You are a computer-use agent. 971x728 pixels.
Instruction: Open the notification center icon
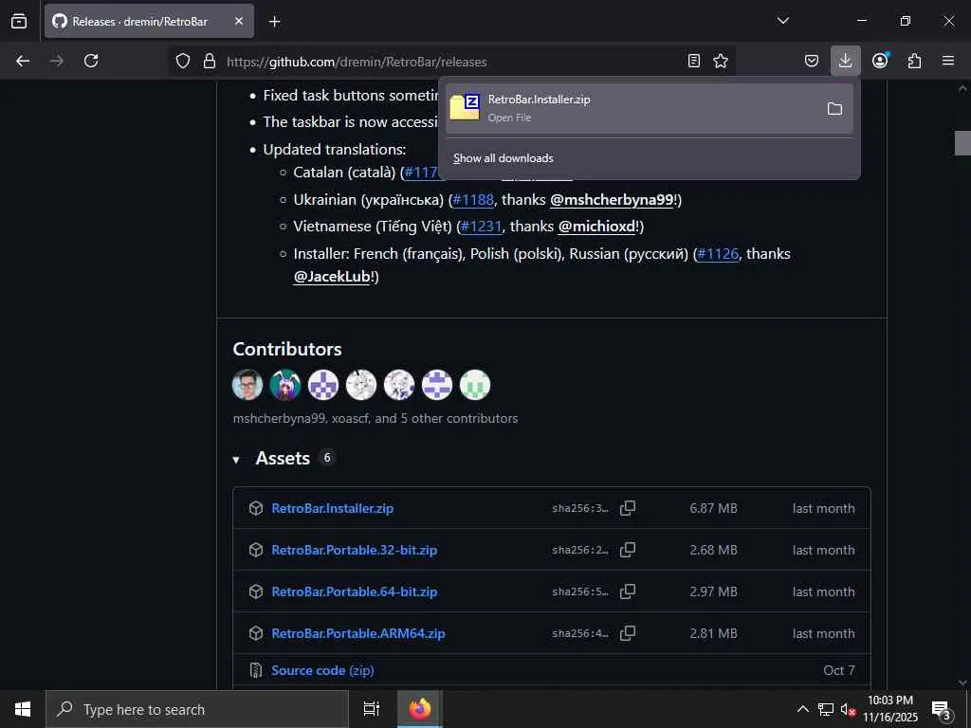pyautogui.click(x=942, y=710)
